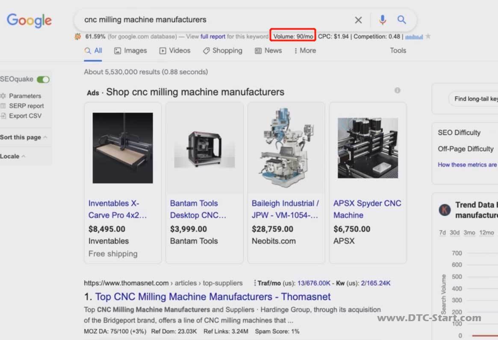Click the blue search magnifier icon
Screen dimensions: 498x340
click(402, 20)
